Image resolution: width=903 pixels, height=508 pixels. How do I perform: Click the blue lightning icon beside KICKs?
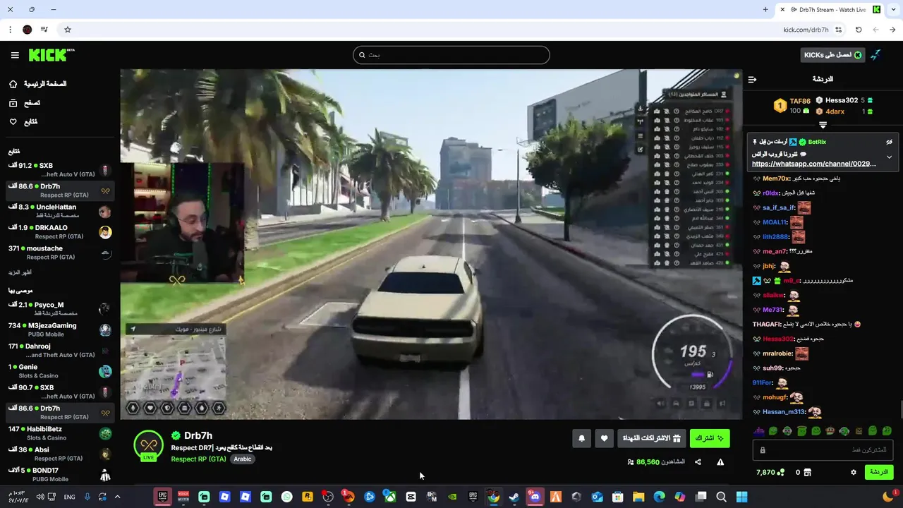click(876, 55)
